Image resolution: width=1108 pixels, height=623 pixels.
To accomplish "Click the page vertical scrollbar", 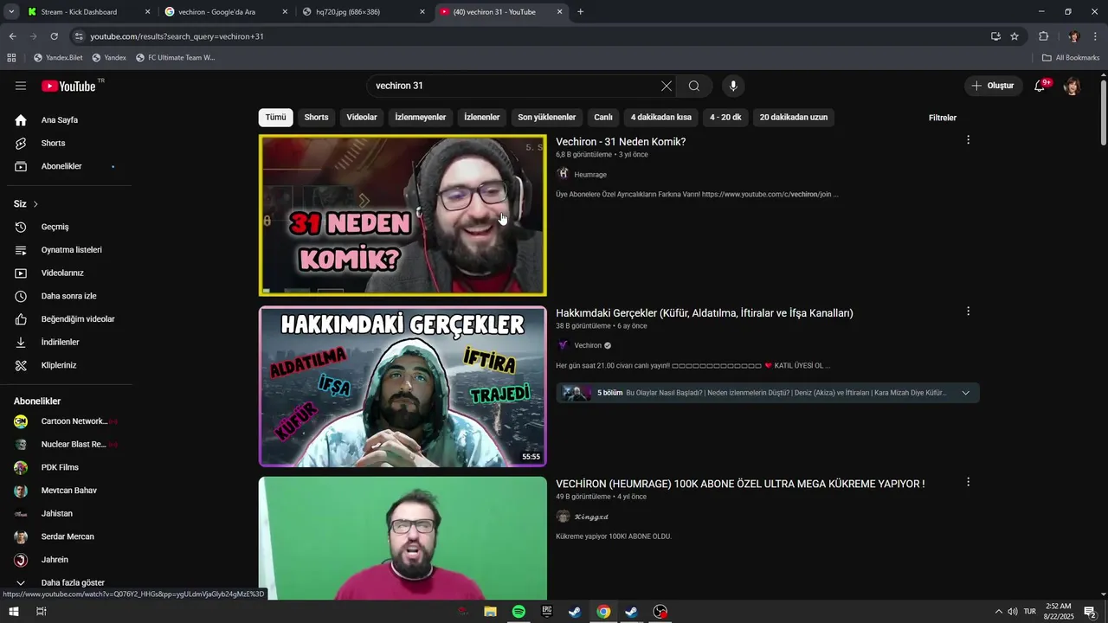I will (x=1103, y=113).
